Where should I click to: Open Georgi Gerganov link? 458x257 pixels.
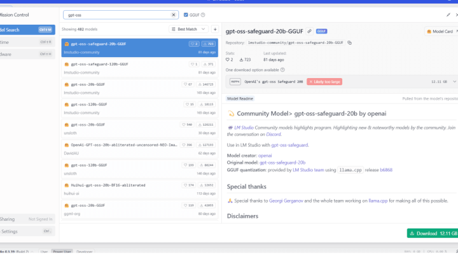(x=286, y=201)
